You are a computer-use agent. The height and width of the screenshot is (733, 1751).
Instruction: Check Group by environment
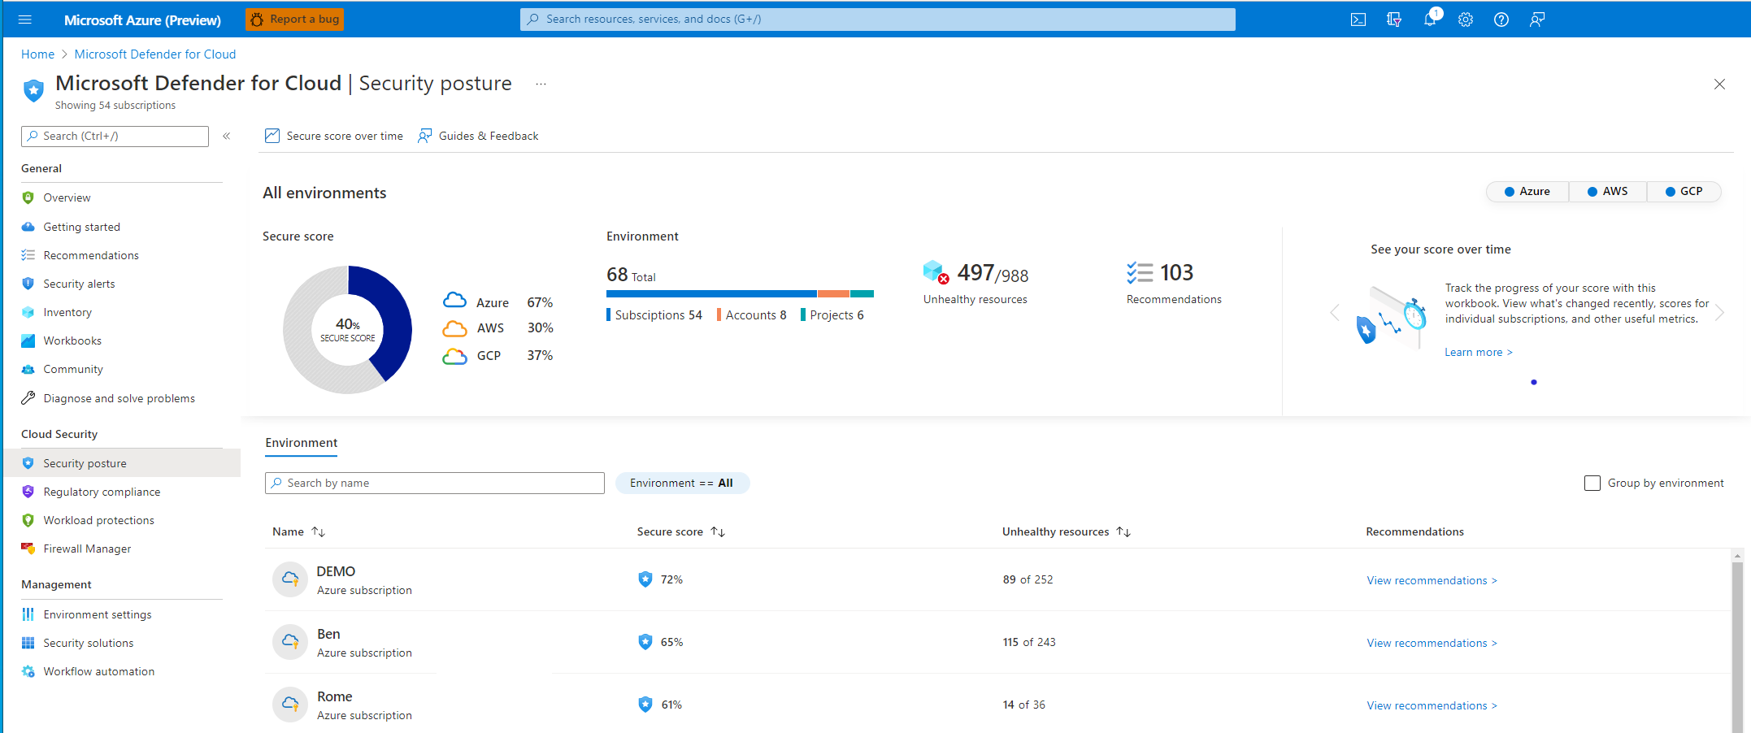click(1592, 484)
